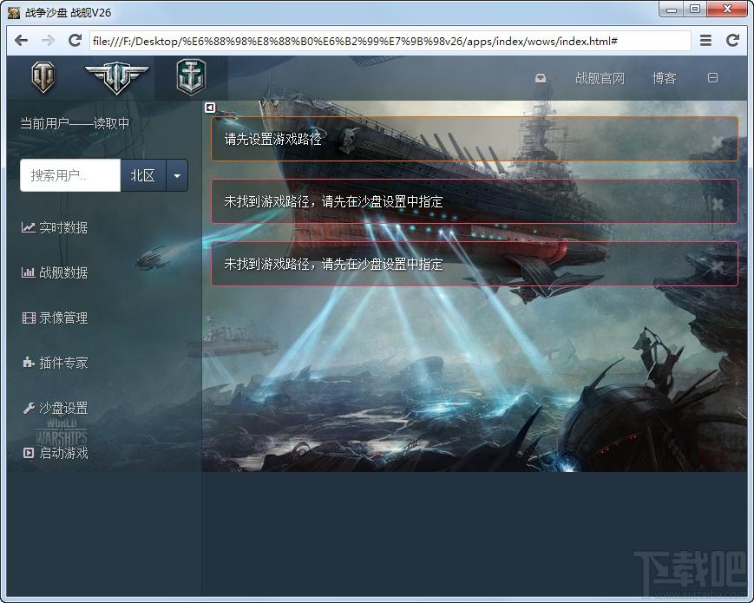Screen dimensions: 754x603
Task: Close the first 未找到游戏路径 alert
Action: click(717, 204)
